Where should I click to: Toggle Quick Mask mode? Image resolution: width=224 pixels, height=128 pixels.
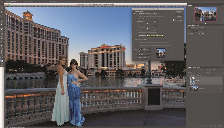pos(2,63)
